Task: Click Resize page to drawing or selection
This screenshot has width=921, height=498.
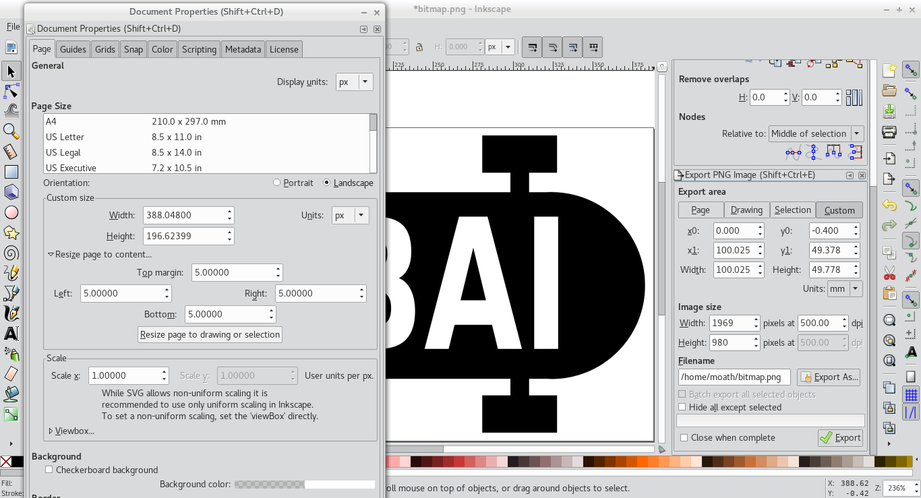Action: (x=210, y=334)
